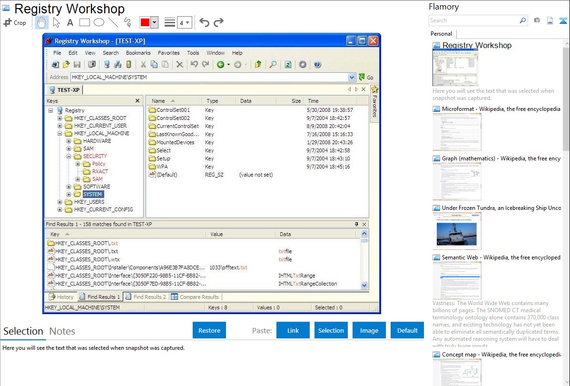Open the back history dropdown arrow
570x386 pixels.
pyautogui.click(x=228, y=65)
